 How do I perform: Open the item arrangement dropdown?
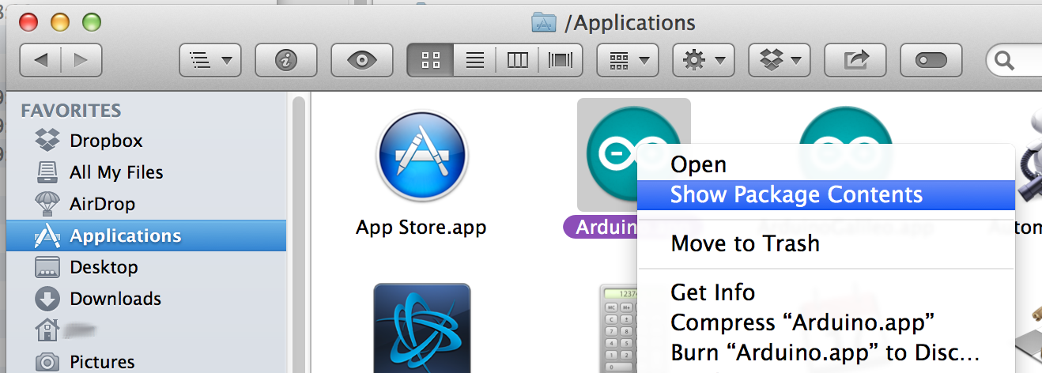[x=627, y=59]
